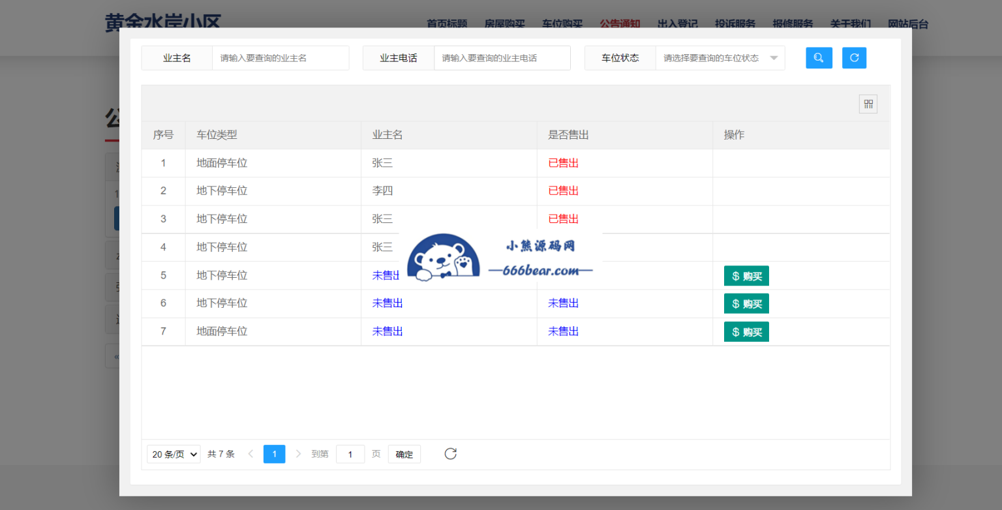Click the reload circle icon in pagination bar
Viewport: 1002px width, 510px height.
pyautogui.click(x=450, y=453)
